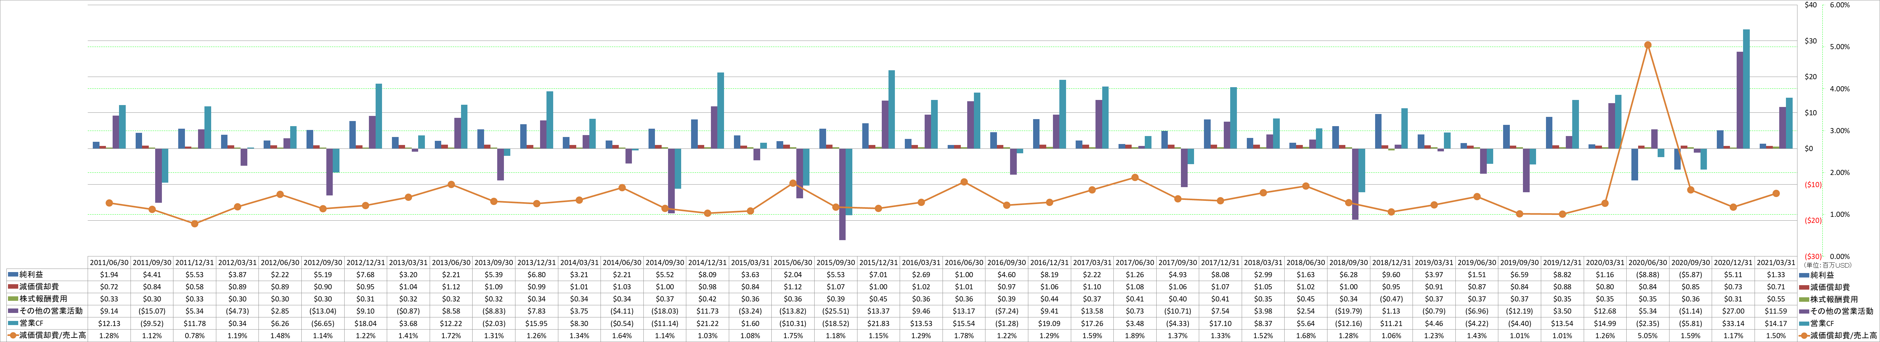Screen dimensions: 1880x342
Task: Select the 純利益 cell showing $9.60
Action: pos(1392,274)
